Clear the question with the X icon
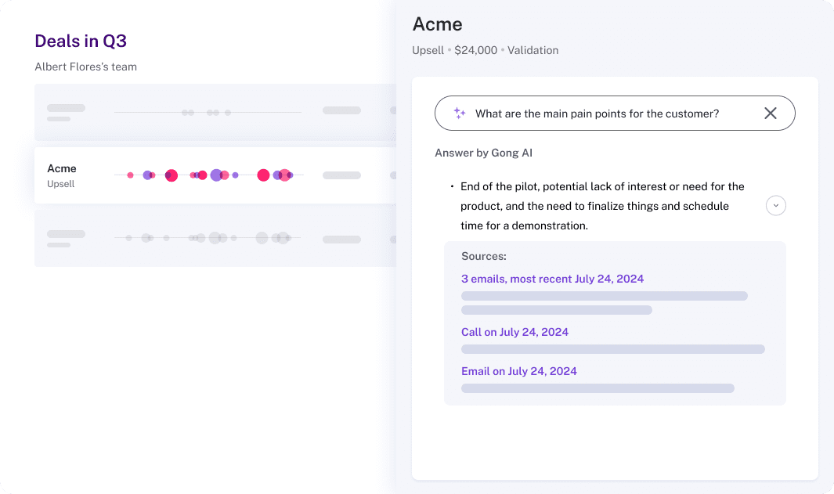Image resolution: width=834 pixels, height=494 pixels. pos(771,114)
